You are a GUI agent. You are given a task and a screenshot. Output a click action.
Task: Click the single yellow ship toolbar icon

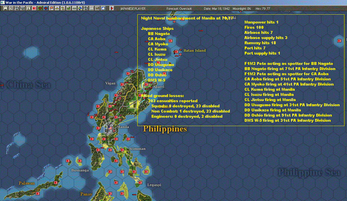point(57,8)
